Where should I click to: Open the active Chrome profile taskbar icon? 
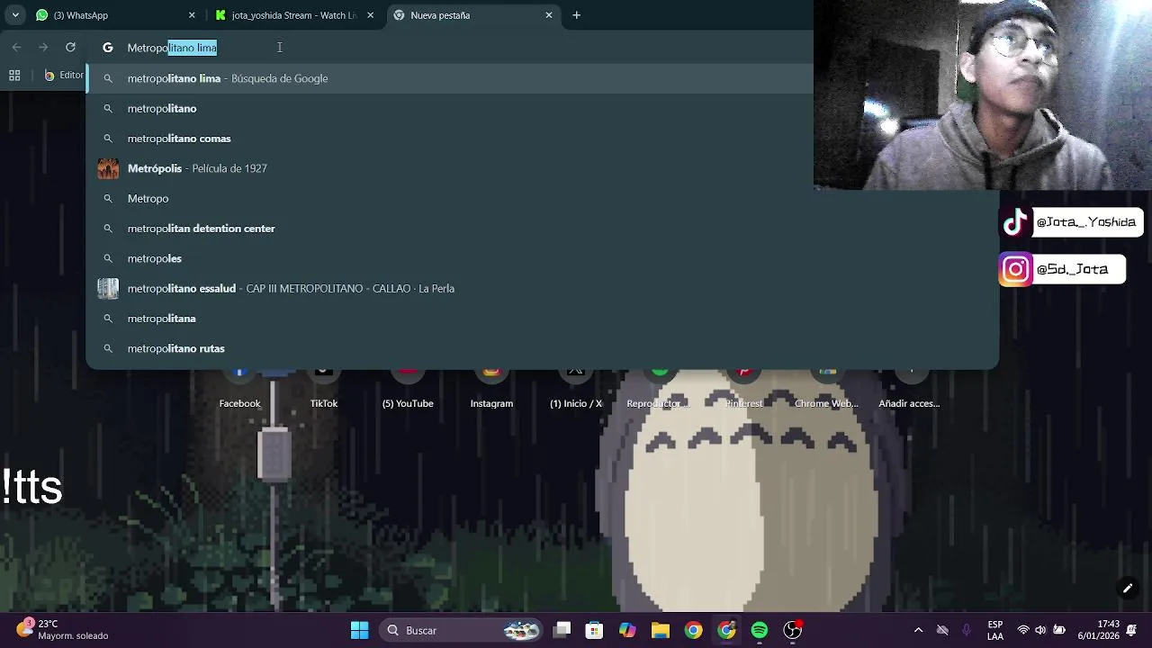pyautogui.click(x=726, y=630)
